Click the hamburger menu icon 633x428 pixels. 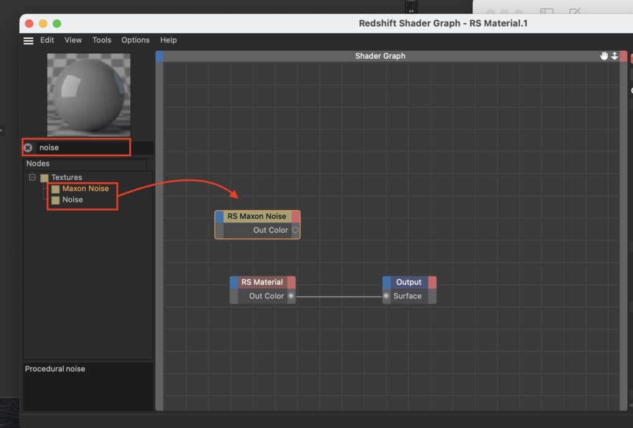[28, 40]
